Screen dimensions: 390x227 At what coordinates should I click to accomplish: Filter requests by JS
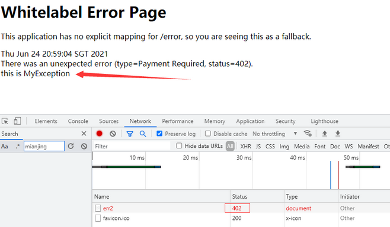tap(258, 147)
